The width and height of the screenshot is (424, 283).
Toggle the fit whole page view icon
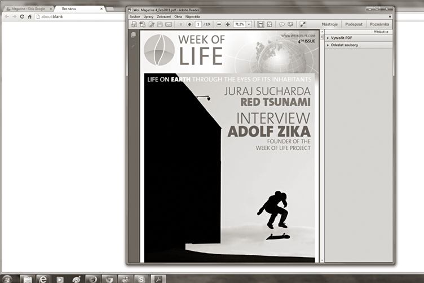click(269, 24)
